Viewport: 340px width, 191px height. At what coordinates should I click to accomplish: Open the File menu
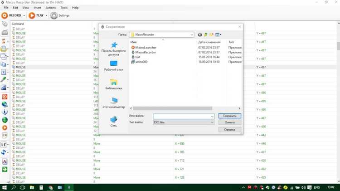pyautogui.click(x=6, y=8)
